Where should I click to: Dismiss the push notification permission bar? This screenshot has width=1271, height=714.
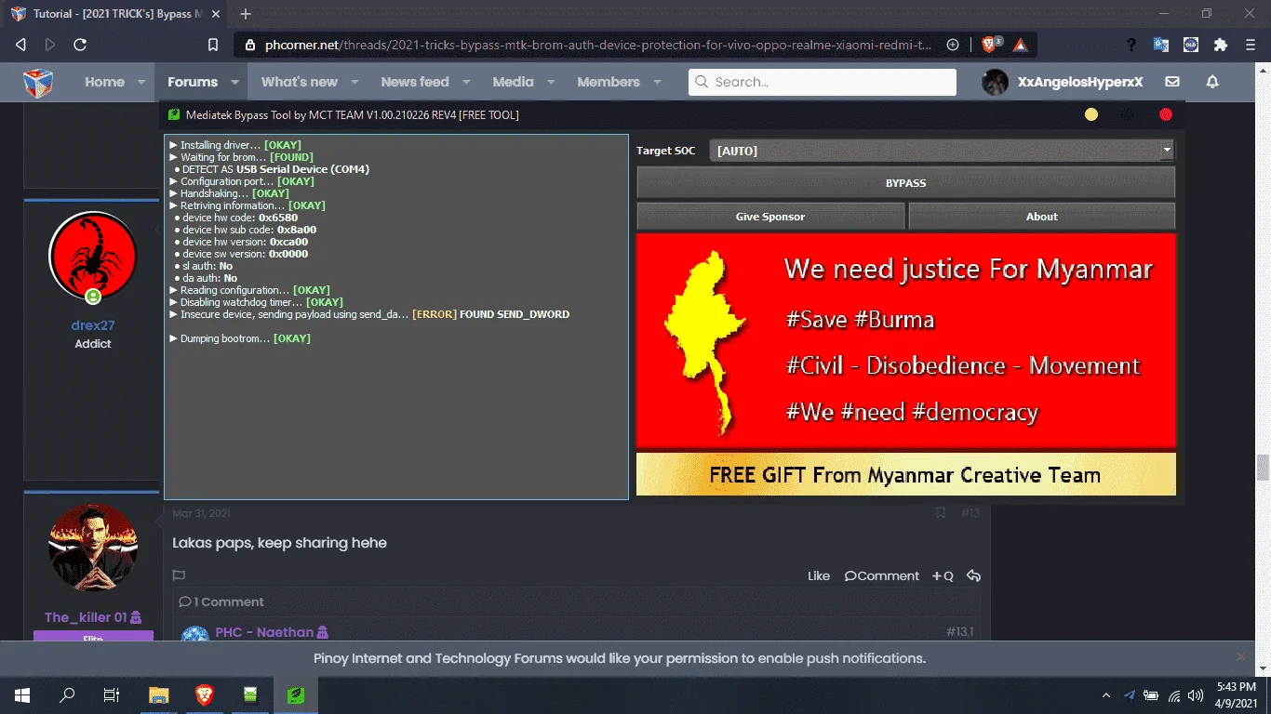click(x=1240, y=656)
